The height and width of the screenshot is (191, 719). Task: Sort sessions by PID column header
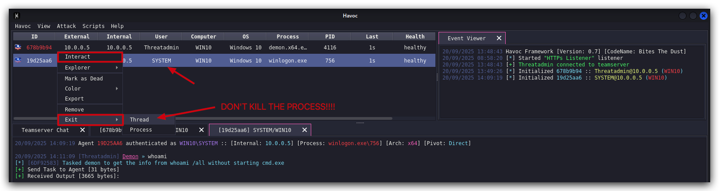pyautogui.click(x=330, y=37)
